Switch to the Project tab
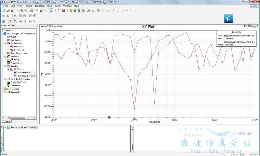This screenshot has width=260, height=156. coord(6,121)
